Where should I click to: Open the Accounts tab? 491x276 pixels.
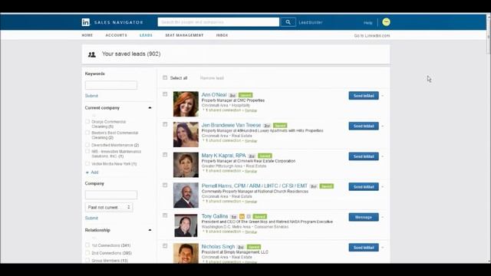point(116,35)
